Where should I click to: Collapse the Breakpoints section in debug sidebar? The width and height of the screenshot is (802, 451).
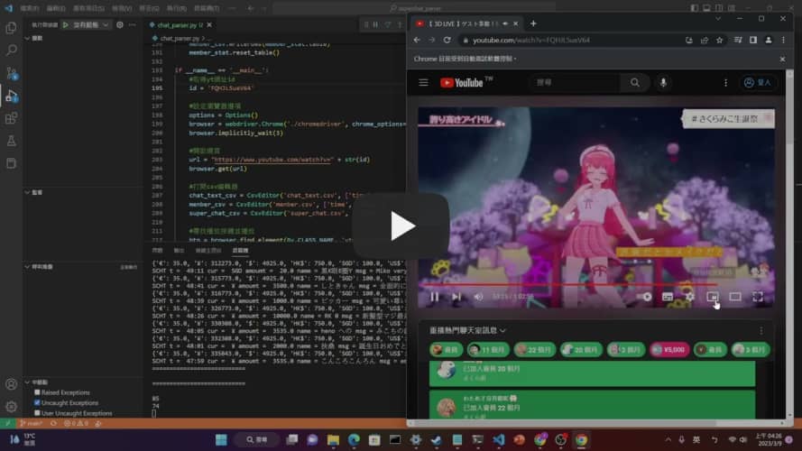coord(27,382)
